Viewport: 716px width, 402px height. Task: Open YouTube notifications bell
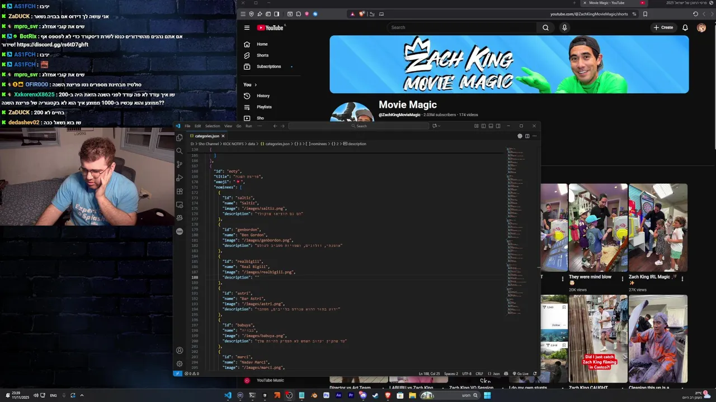[x=685, y=27]
